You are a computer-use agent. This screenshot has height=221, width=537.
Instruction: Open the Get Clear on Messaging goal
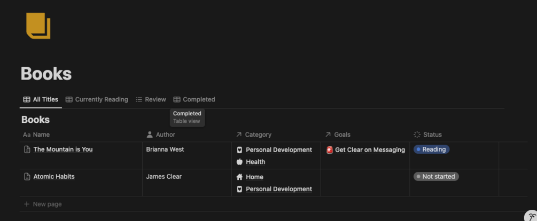pyautogui.click(x=370, y=150)
